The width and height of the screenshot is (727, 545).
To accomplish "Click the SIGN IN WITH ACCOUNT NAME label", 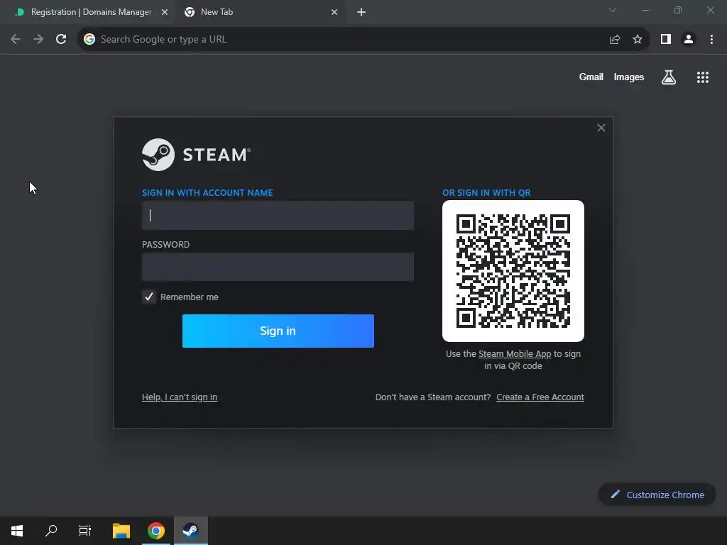I will pyautogui.click(x=207, y=193).
